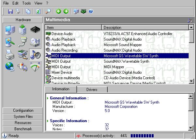Open the System Files section
The image size is (196, 139).
23,117
